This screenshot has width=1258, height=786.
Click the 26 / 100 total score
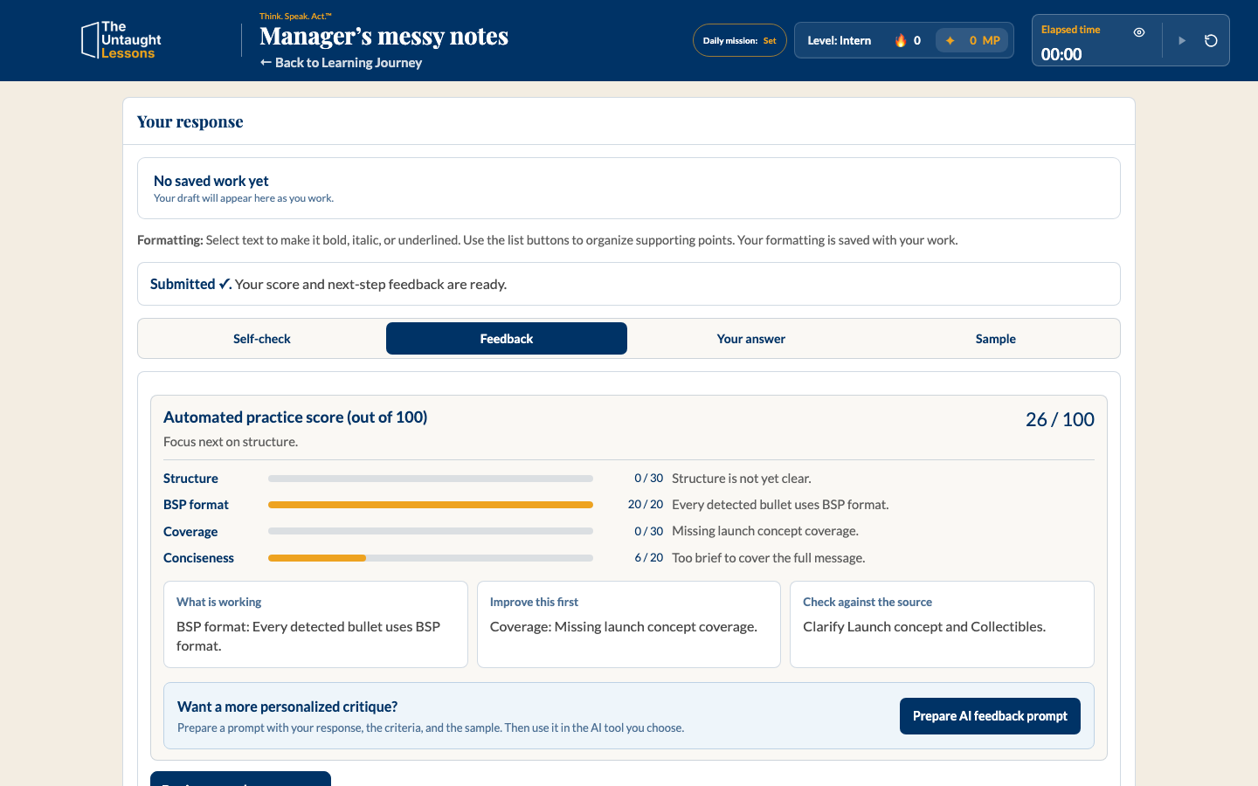coord(1060,419)
